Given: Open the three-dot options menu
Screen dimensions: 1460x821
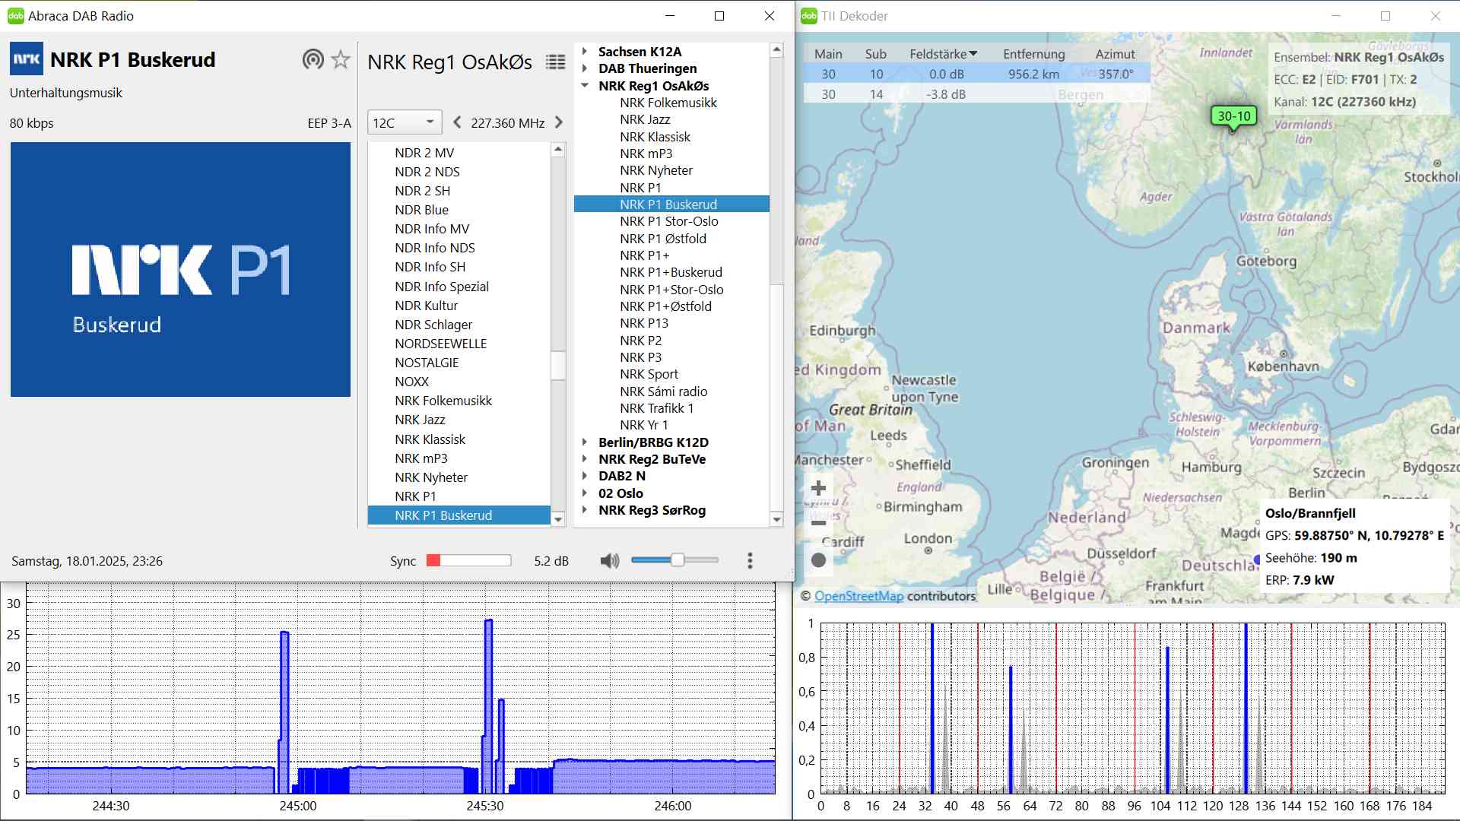Looking at the screenshot, I should click(750, 561).
